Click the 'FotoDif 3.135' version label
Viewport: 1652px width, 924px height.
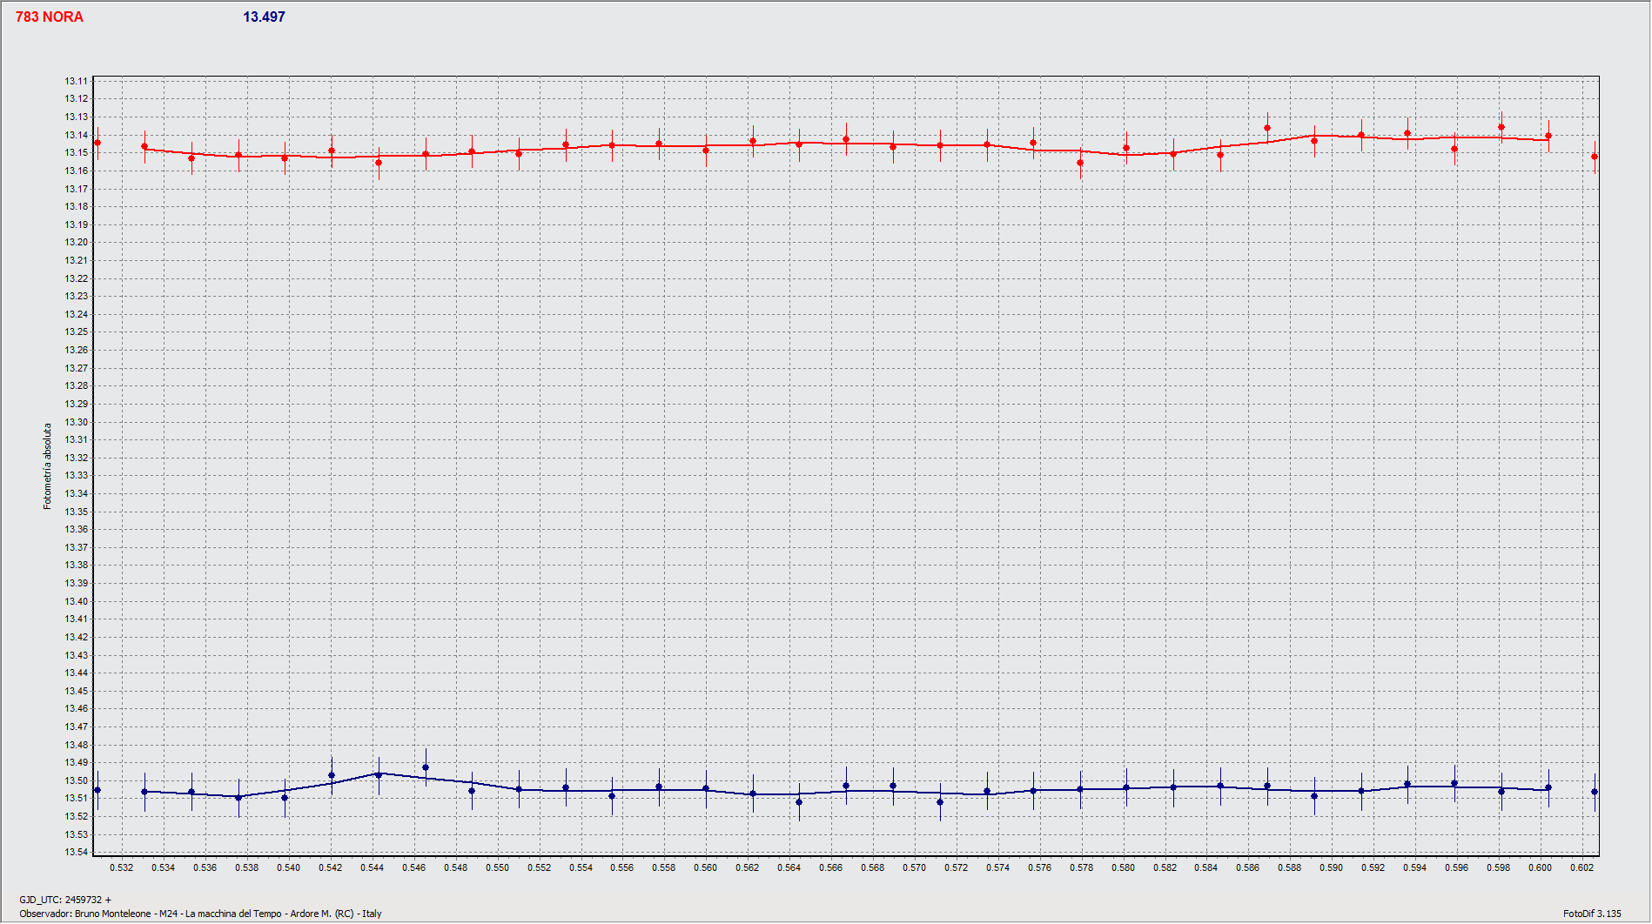pos(1592,914)
